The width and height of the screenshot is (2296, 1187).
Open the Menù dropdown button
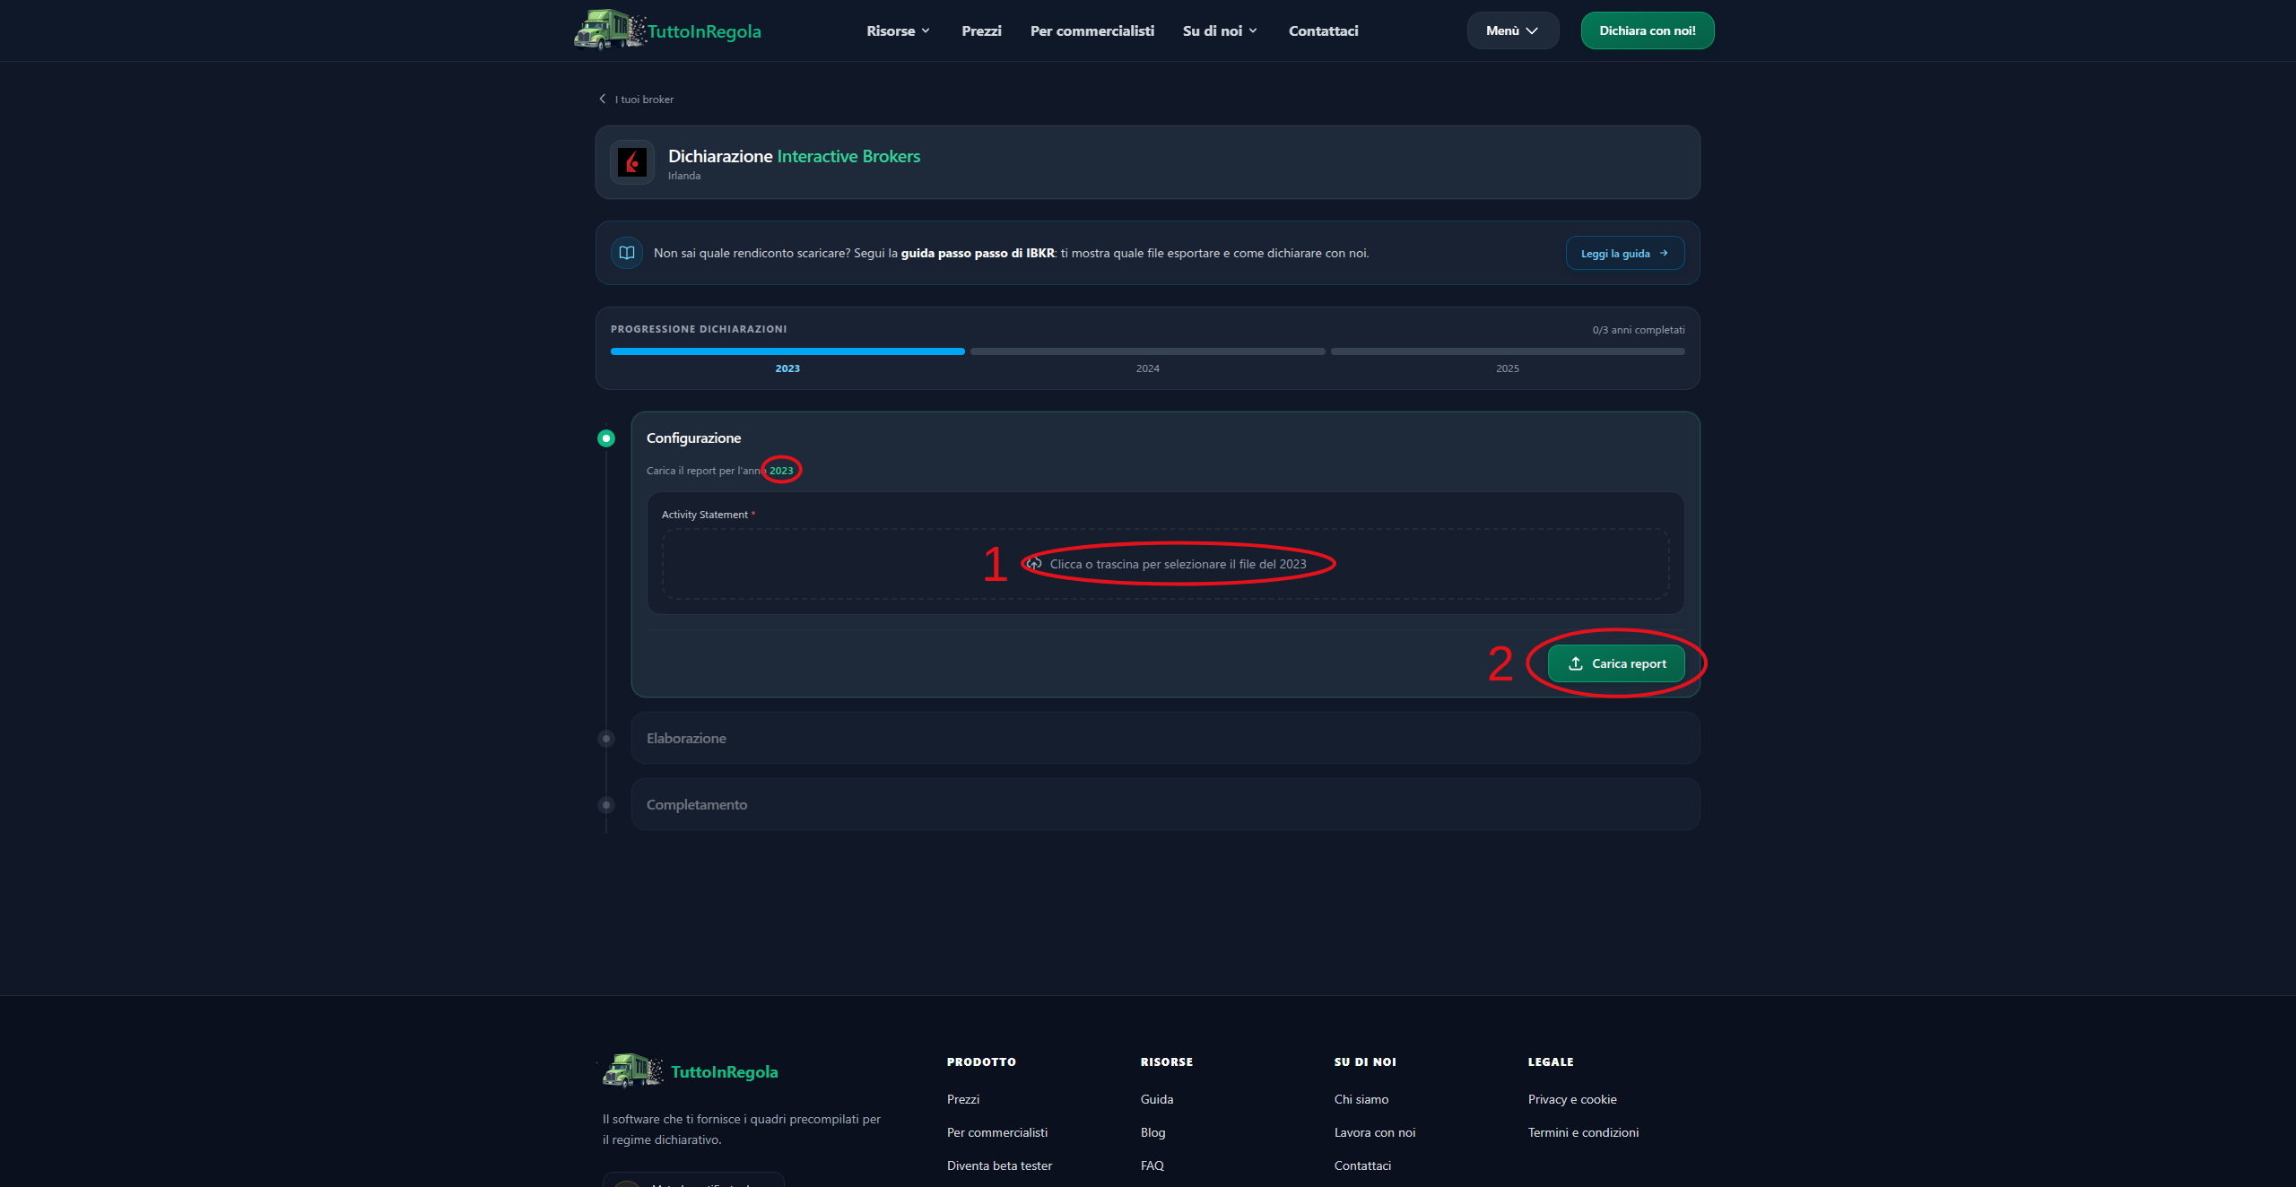click(x=1513, y=30)
